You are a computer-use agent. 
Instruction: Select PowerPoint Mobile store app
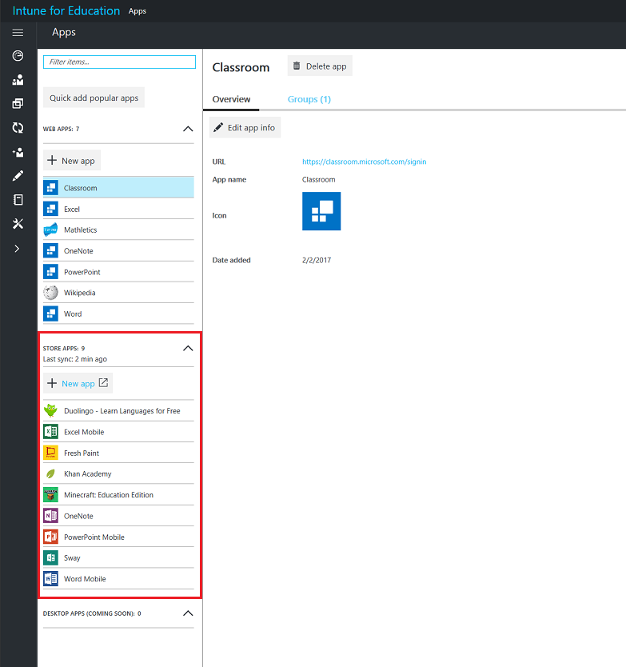tap(118, 537)
